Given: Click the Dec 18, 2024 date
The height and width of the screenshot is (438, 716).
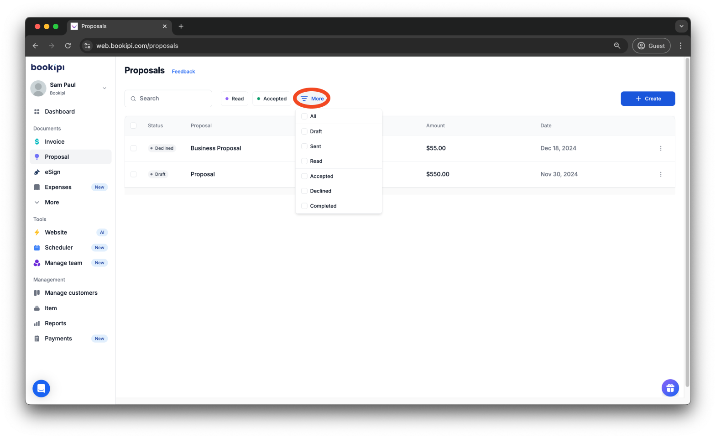Looking at the screenshot, I should [x=558, y=148].
